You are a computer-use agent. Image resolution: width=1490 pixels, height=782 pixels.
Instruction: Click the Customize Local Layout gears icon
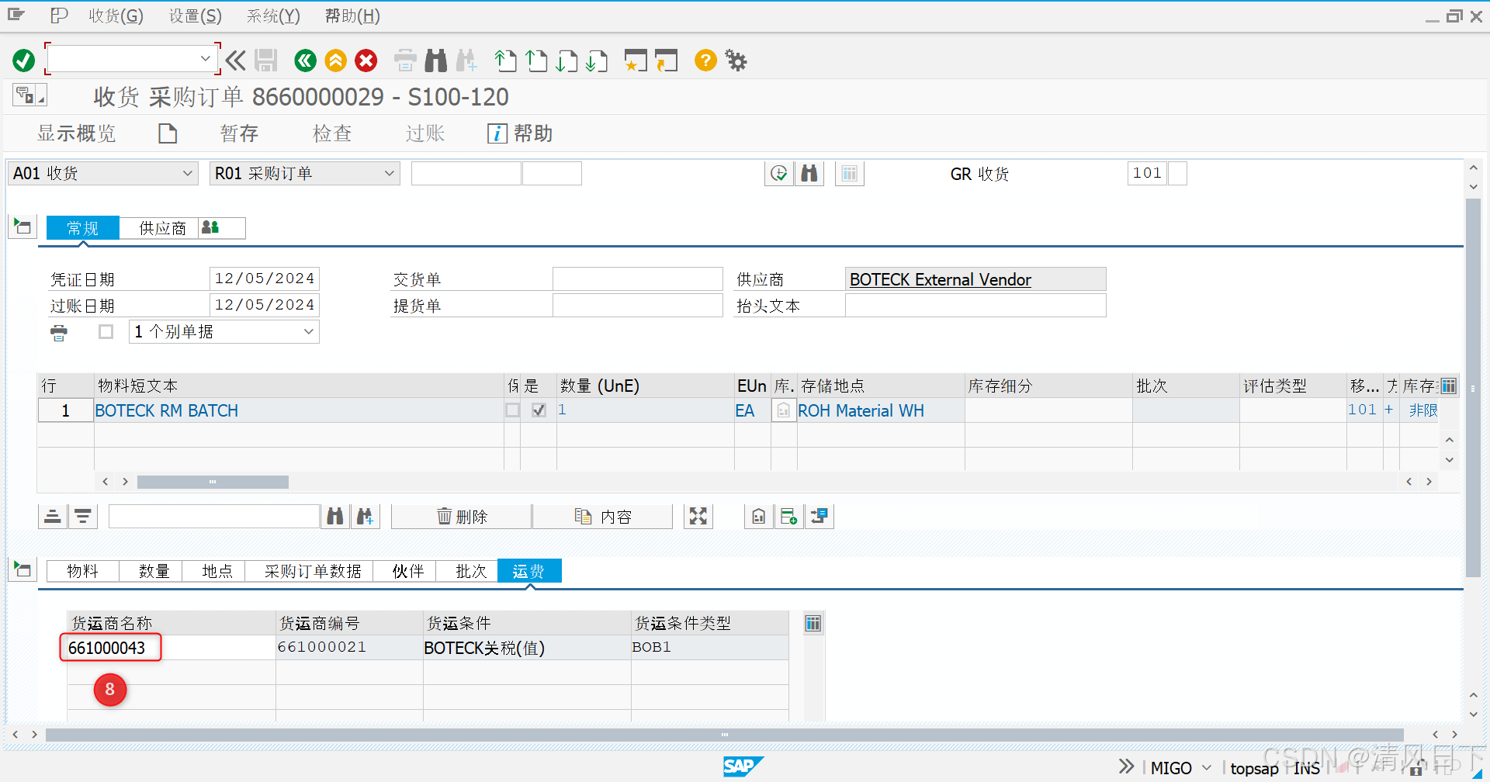click(x=736, y=61)
